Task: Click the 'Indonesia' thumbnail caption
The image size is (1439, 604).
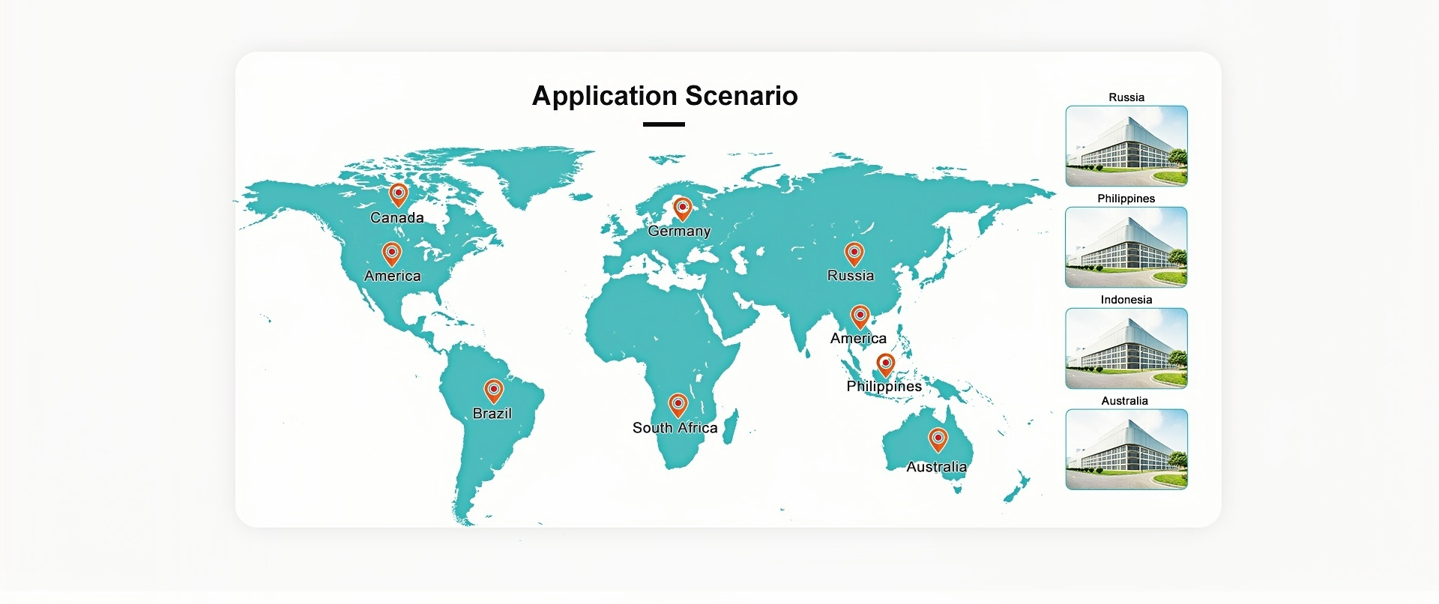Action: click(1126, 300)
